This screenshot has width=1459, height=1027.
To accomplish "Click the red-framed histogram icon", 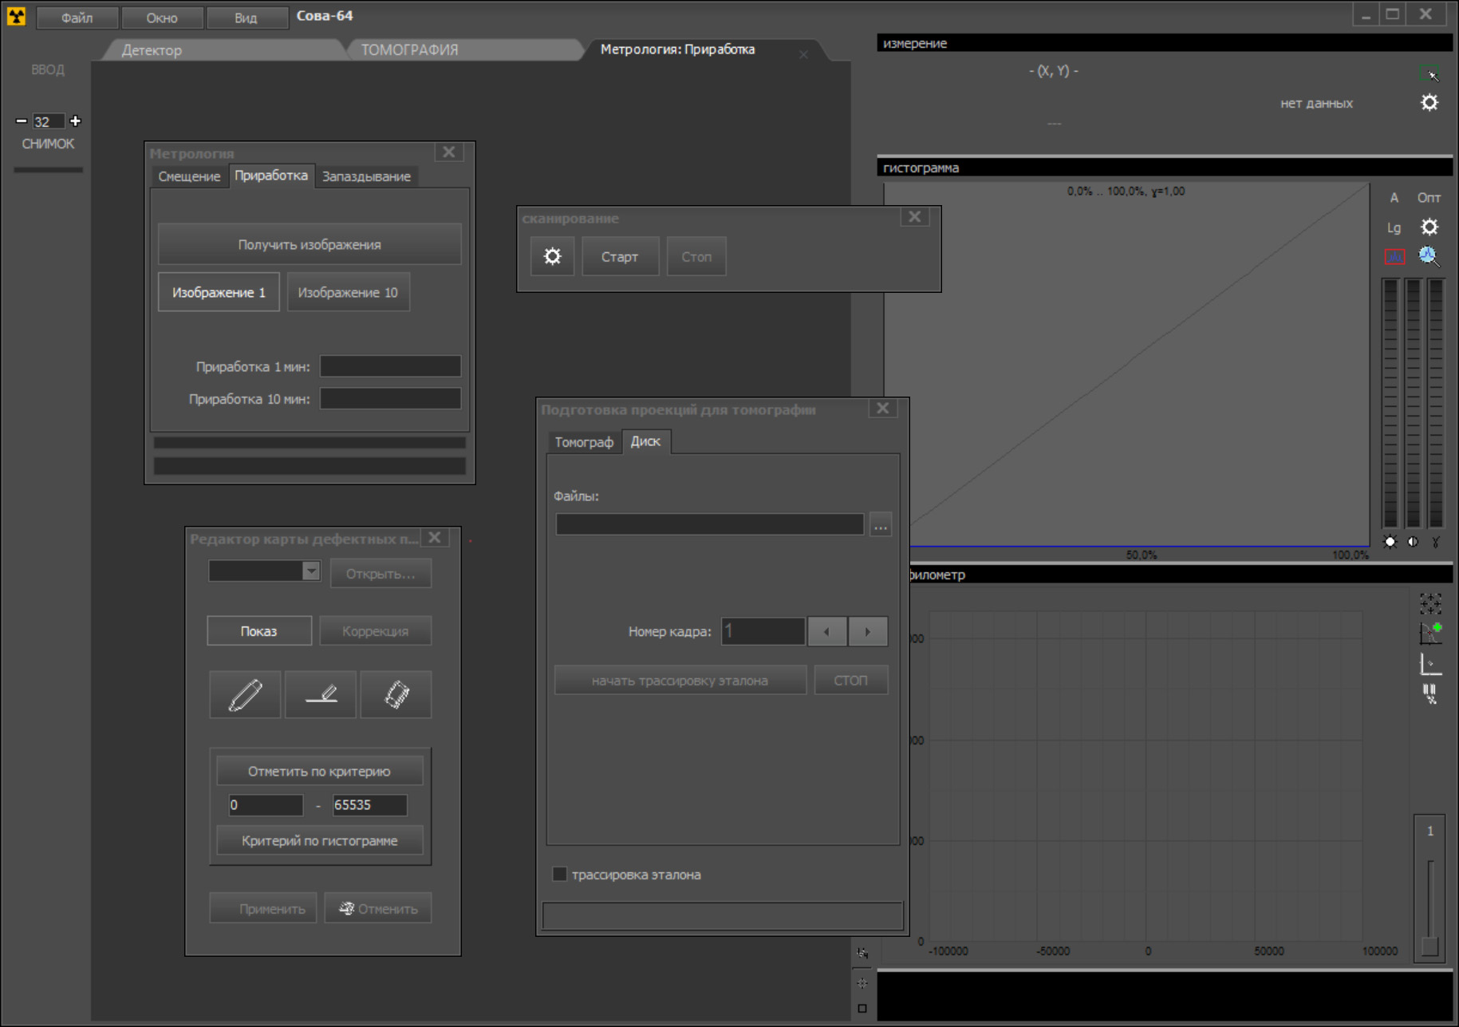I will click(1394, 256).
